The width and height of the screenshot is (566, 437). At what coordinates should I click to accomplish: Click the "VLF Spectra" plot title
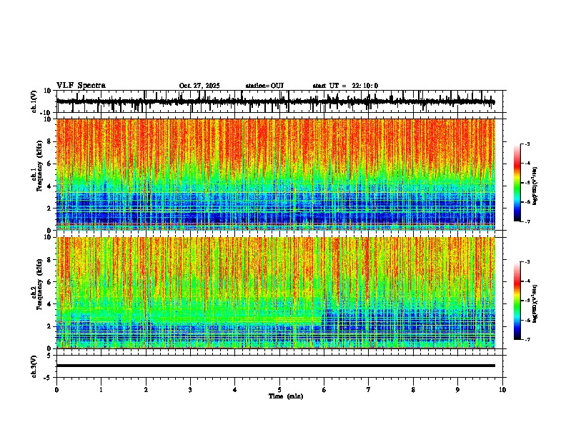click(x=81, y=86)
